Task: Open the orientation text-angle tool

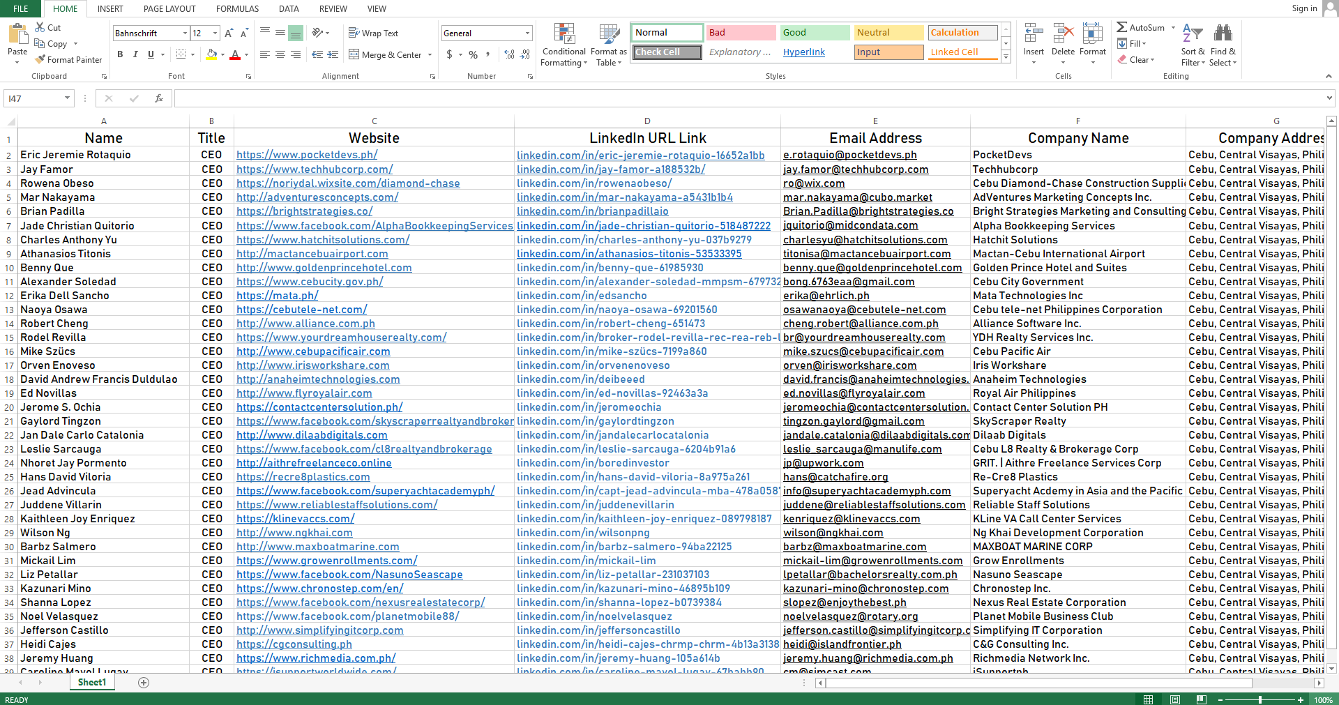Action: pyautogui.click(x=318, y=33)
